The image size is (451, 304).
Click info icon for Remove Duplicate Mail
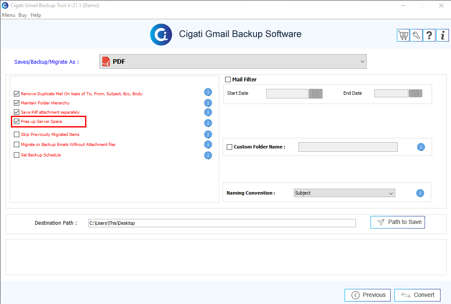(208, 92)
